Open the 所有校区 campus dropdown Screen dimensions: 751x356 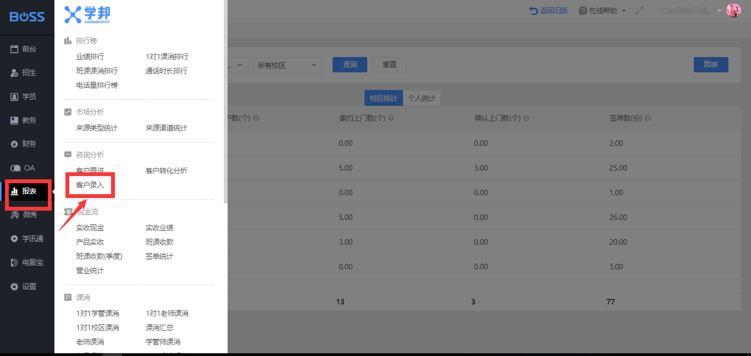pos(288,65)
